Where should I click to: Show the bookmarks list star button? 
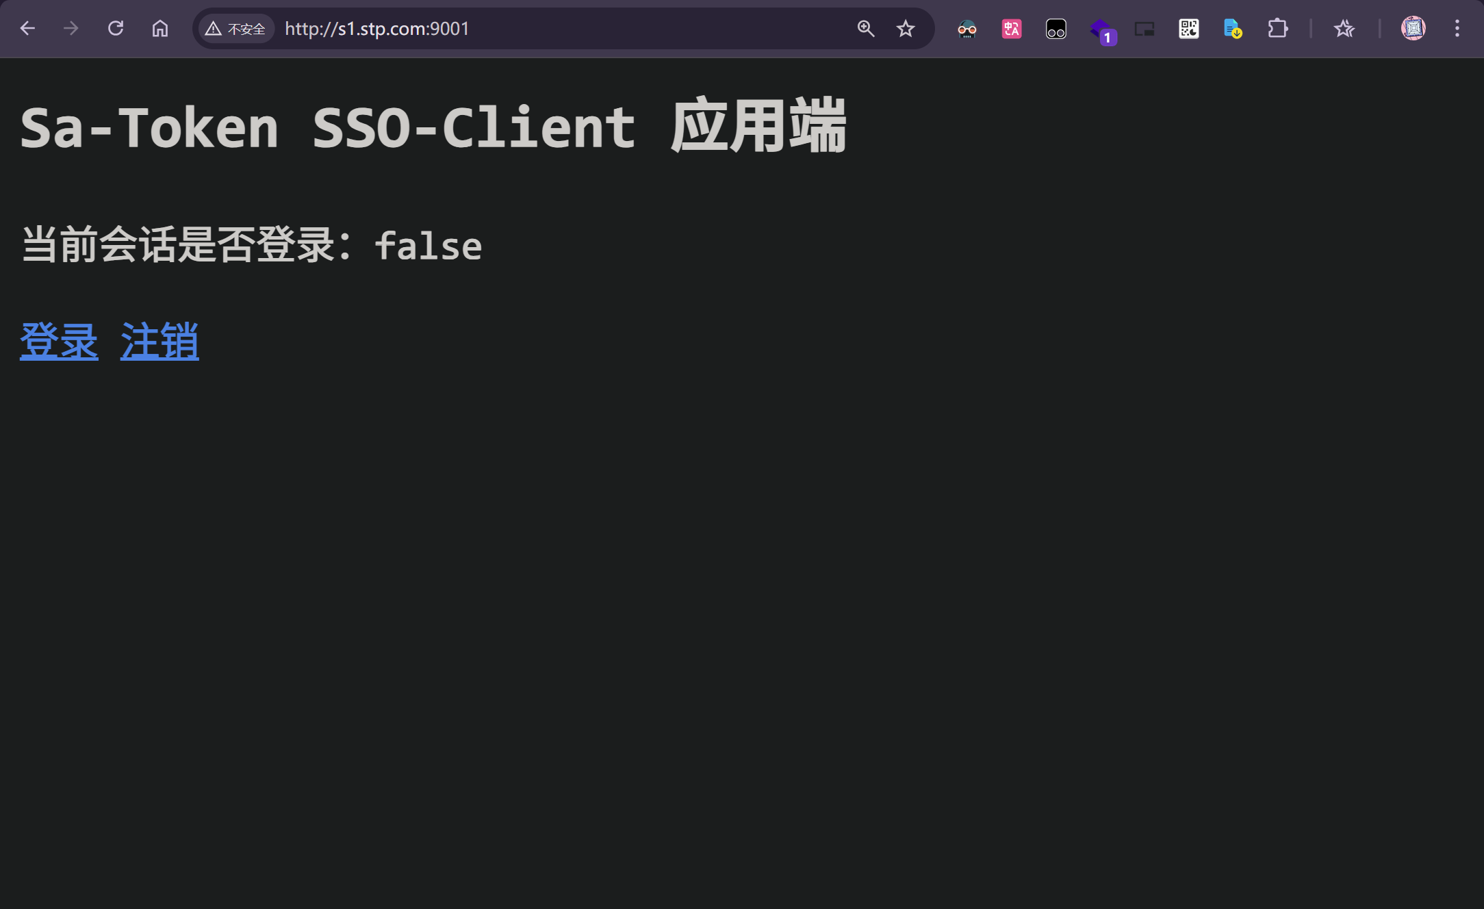pos(1344,29)
